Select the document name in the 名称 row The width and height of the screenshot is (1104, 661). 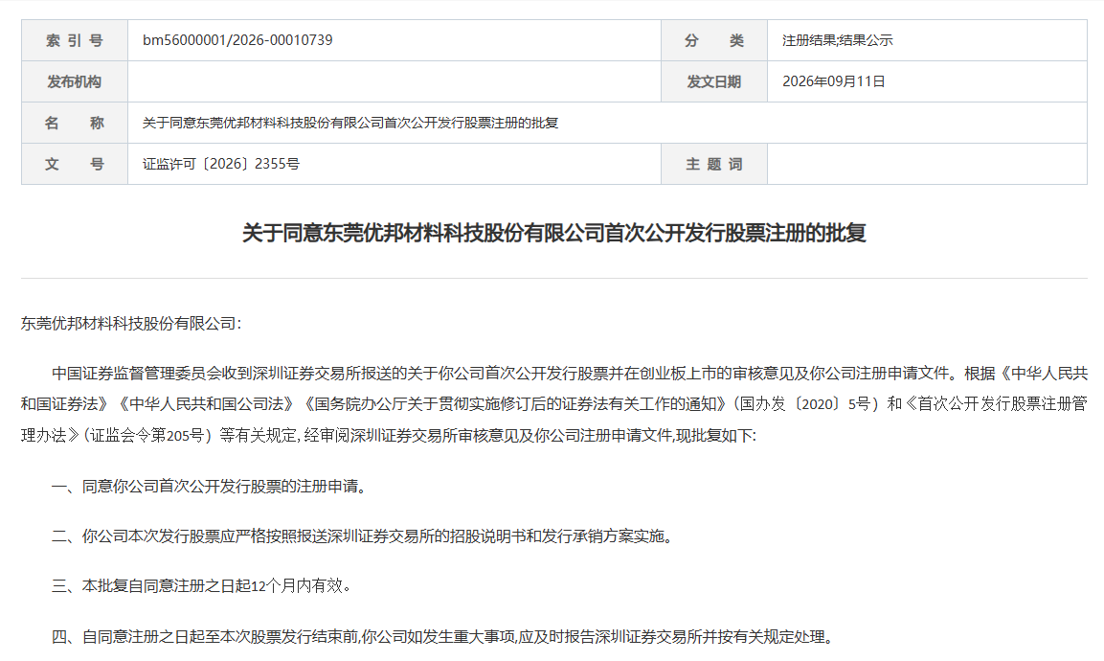pyautogui.click(x=349, y=123)
